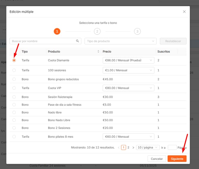Expand Cuota Diamante price dropdown

[x=128, y=60]
